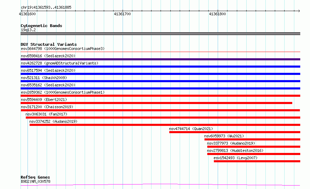Select the Cytogenetic Bands track title

[41, 26]
